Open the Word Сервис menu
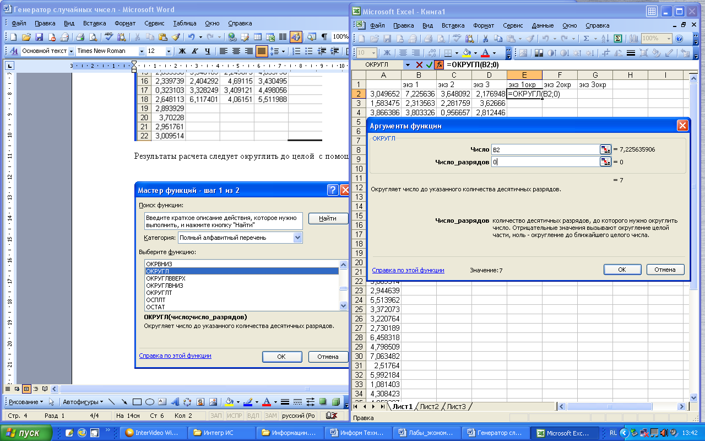This screenshot has width=705, height=441. [154, 23]
